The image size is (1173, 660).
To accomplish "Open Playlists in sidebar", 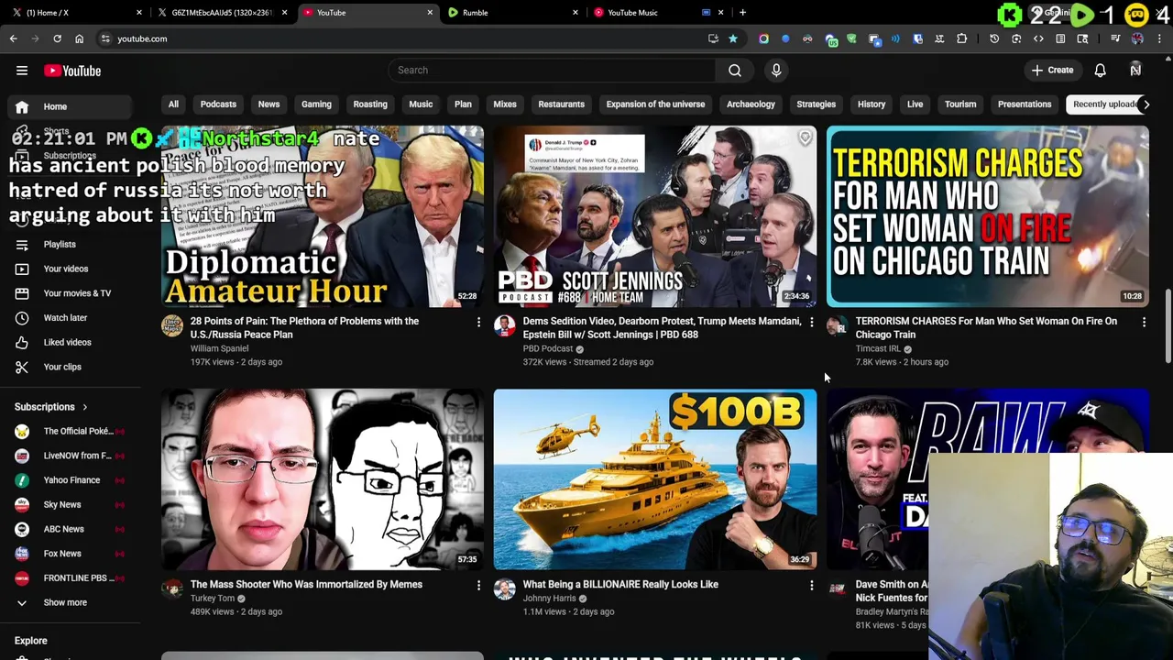I will 71,244.
